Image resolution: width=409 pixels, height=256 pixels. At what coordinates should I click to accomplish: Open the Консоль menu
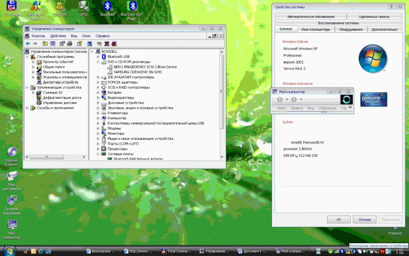(x=38, y=36)
